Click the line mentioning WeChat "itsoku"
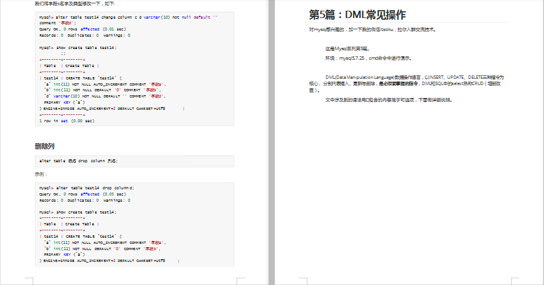 click(x=372, y=30)
